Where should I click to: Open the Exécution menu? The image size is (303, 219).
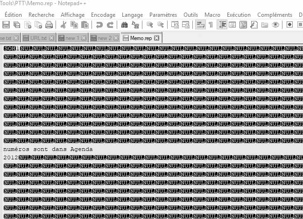(x=239, y=15)
